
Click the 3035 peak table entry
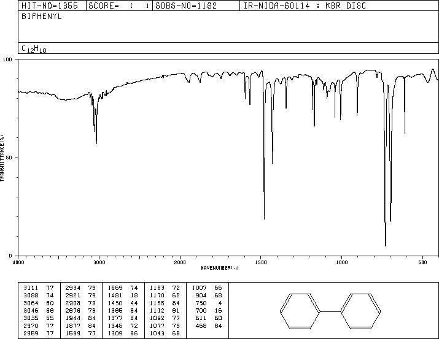[x=38, y=318]
